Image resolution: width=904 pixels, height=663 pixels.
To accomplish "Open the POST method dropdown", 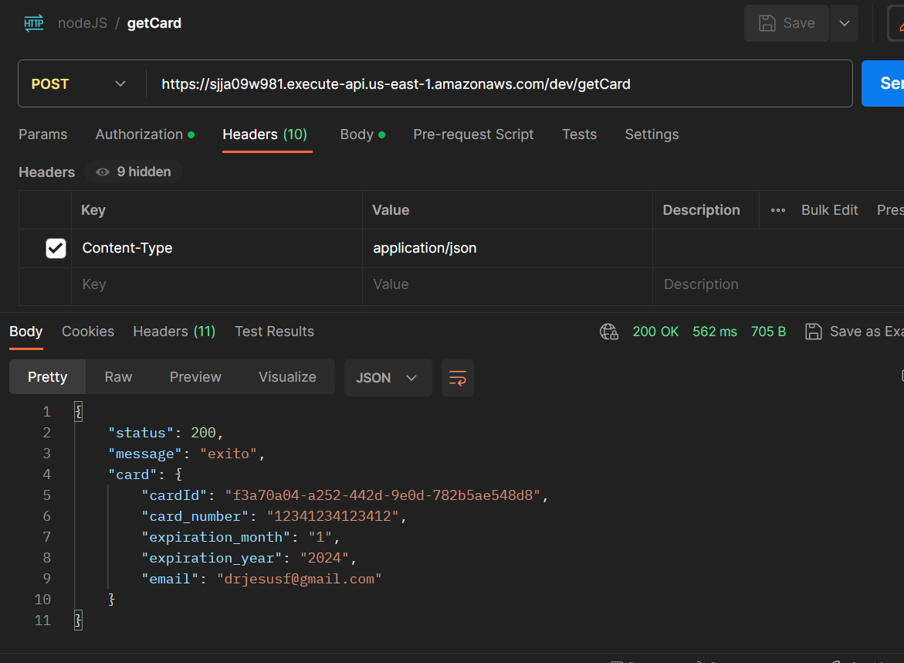I will coord(81,83).
